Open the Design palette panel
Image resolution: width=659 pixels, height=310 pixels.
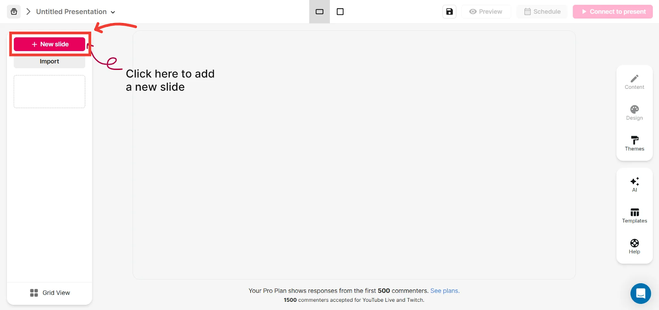pos(634,112)
